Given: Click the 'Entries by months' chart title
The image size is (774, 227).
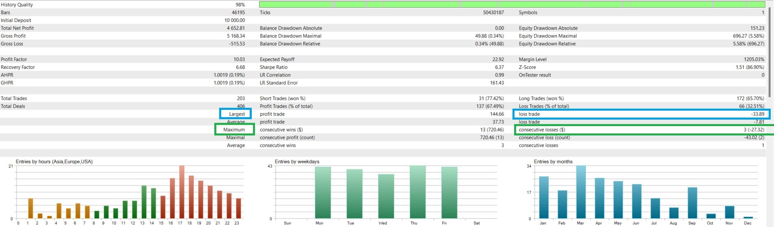Looking at the screenshot, I should tap(553, 162).
